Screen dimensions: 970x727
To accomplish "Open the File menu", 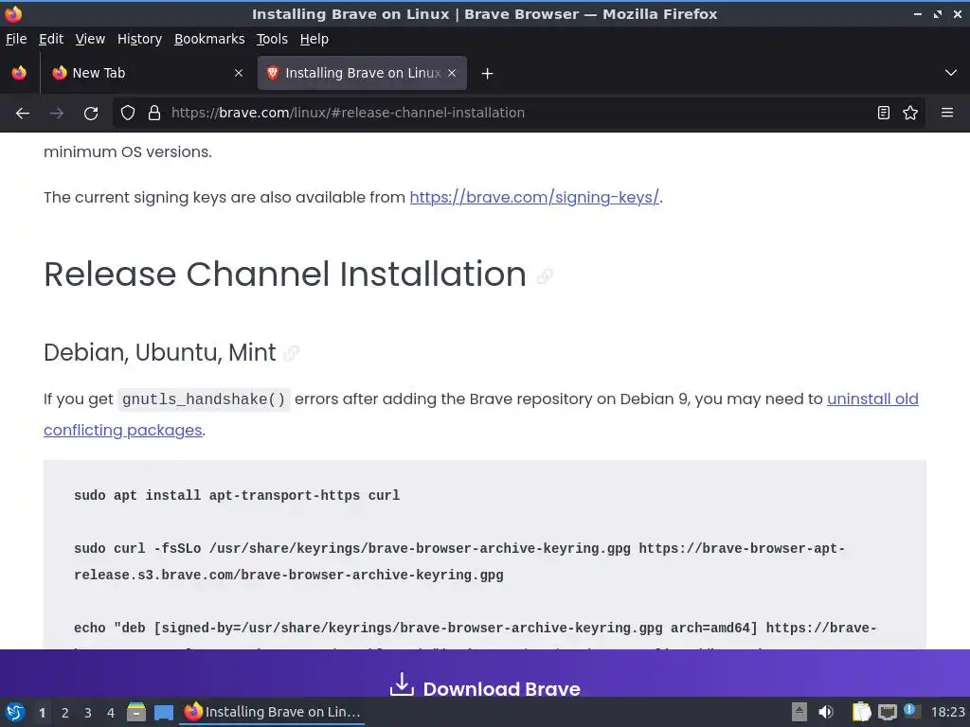I will click(16, 39).
